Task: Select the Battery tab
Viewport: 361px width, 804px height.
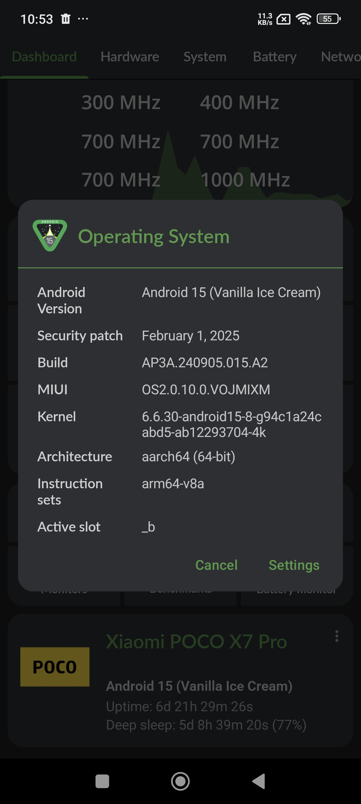Action: [274, 57]
